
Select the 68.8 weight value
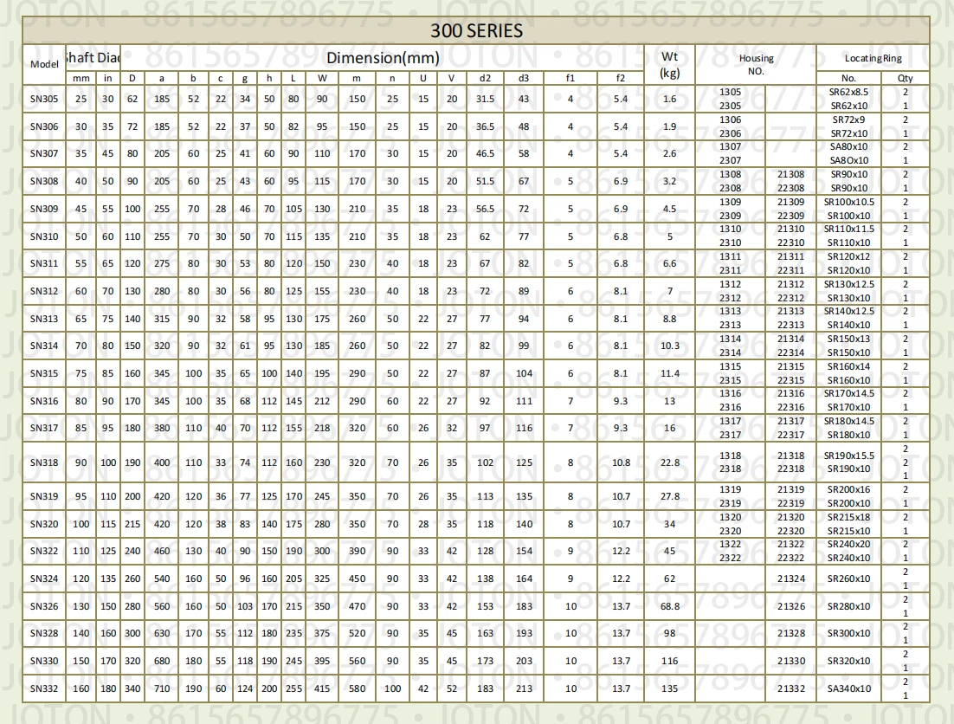tap(669, 606)
